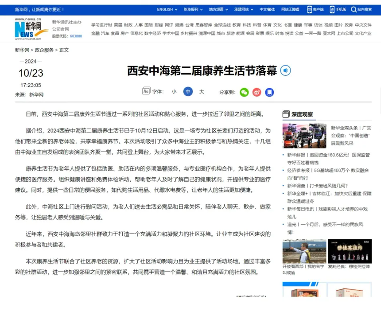The width and height of the screenshot is (381, 316).
Task: Expand the 新华报刊 dropdown
Action: (x=193, y=9)
